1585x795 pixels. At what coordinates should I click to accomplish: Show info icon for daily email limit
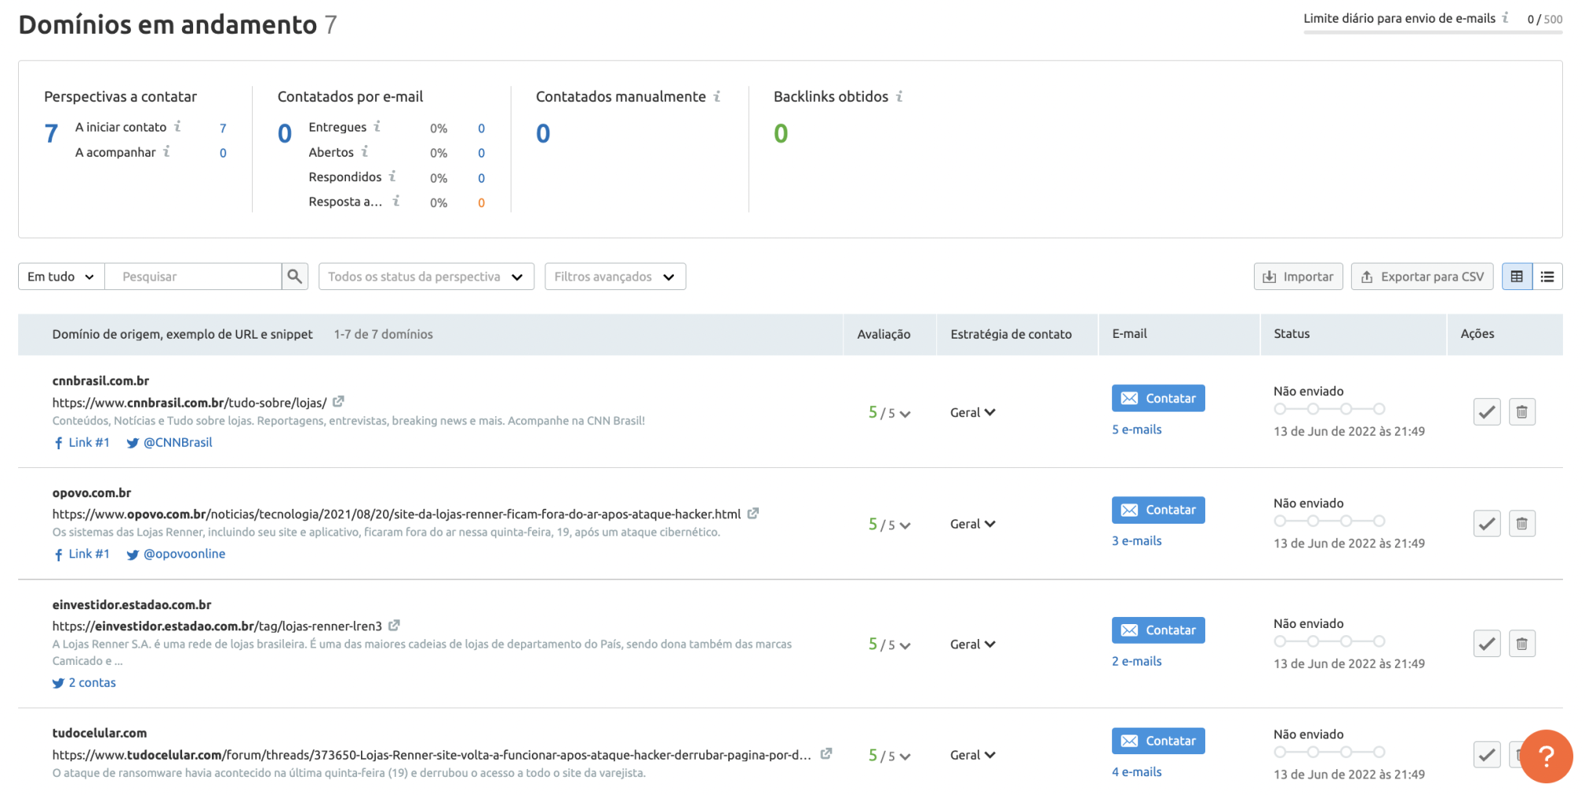click(x=1506, y=17)
